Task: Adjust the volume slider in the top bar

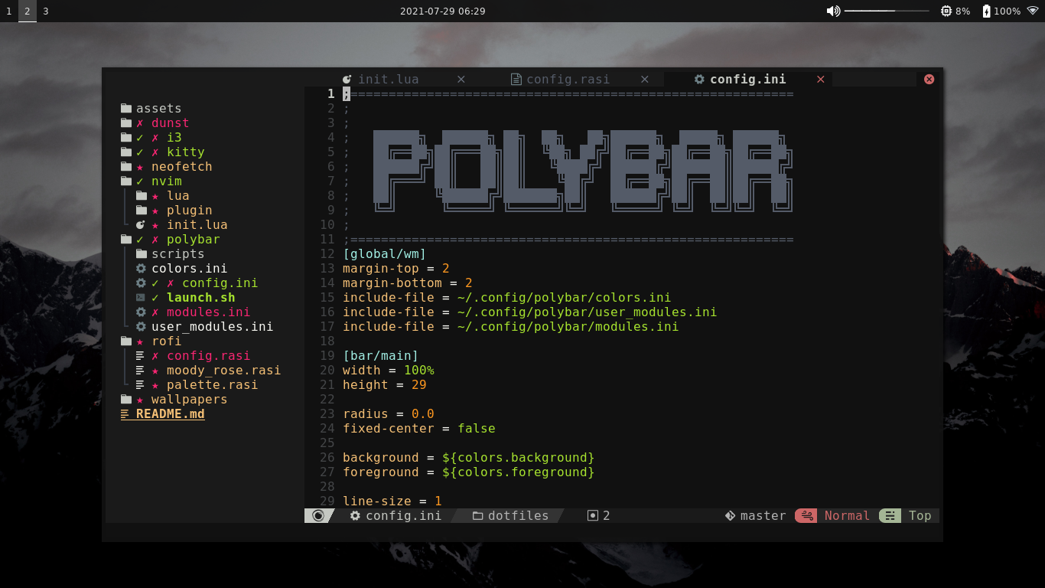Action: coord(887,11)
